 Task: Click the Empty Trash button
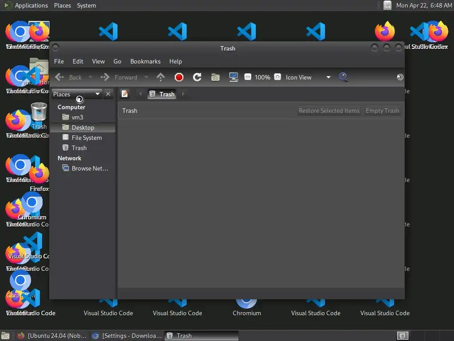click(x=382, y=111)
